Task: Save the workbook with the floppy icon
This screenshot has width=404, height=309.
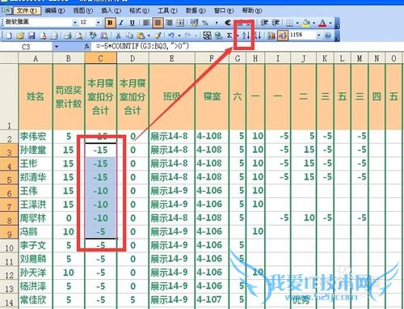Action: [32, 36]
